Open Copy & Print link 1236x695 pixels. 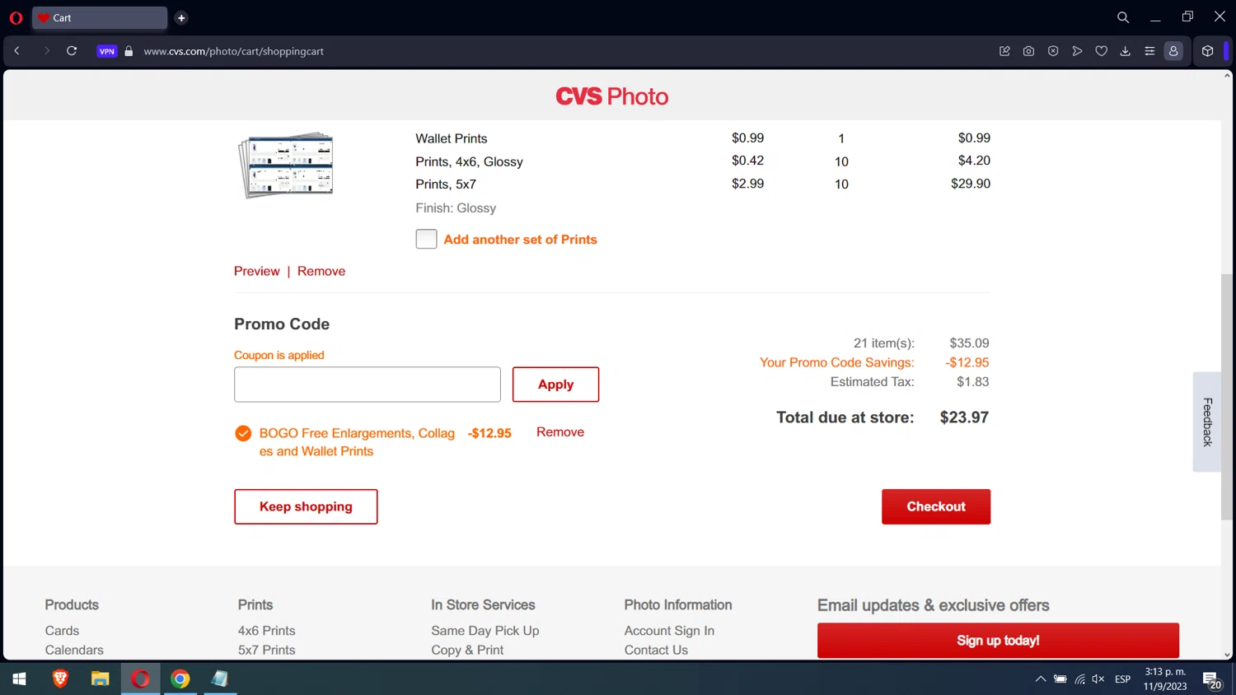[x=467, y=650]
